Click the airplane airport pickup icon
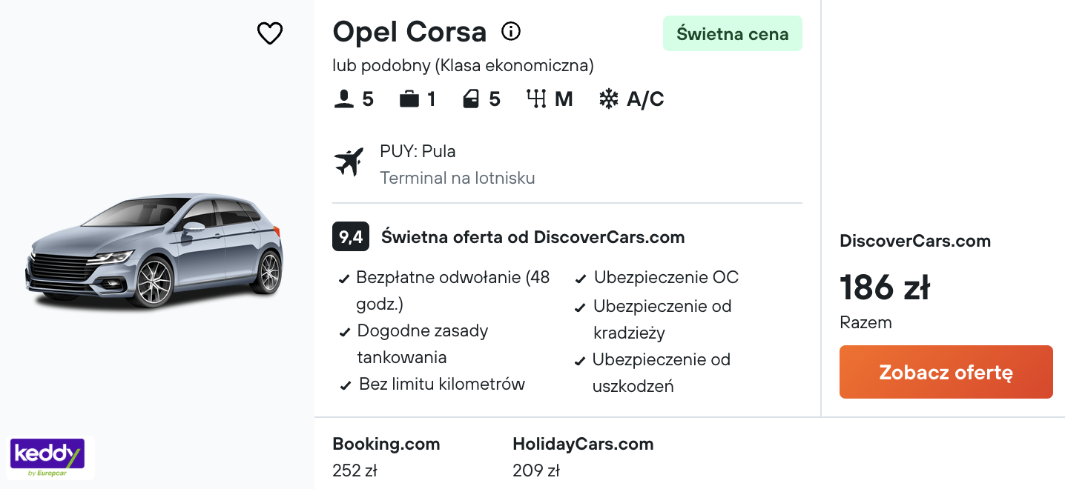The height and width of the screenshot is (489, 1065). [x=349, y=162]
